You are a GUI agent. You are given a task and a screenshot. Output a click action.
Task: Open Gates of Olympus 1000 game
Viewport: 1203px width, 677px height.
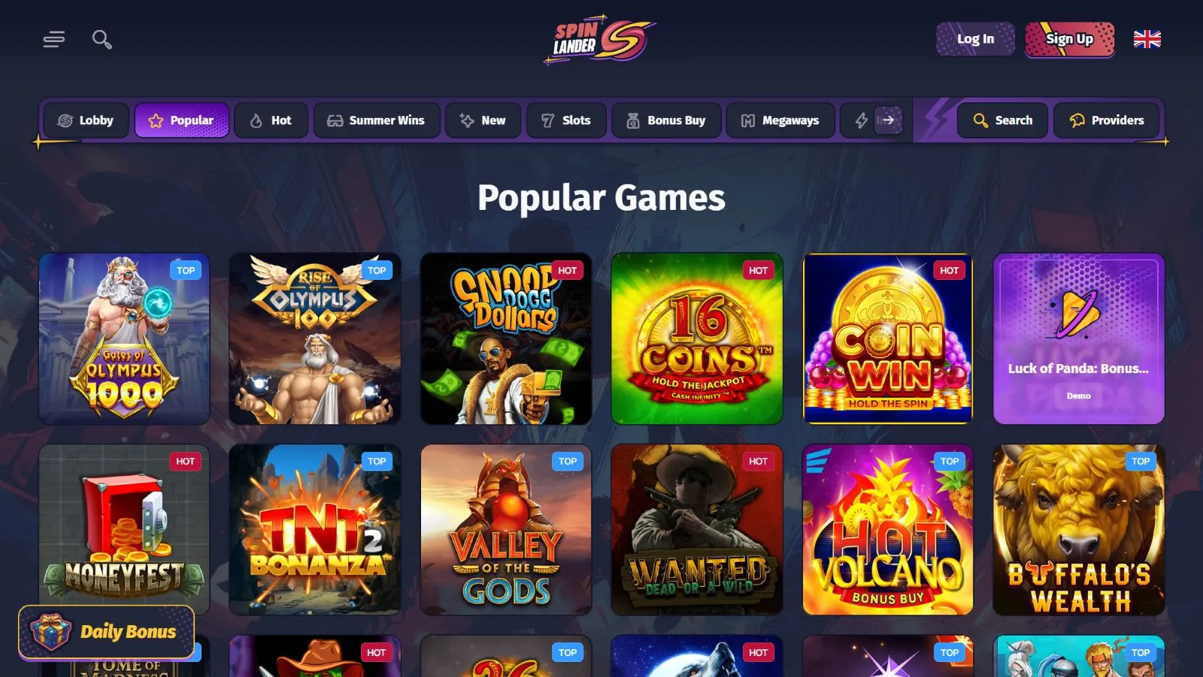124,338
